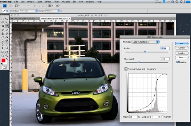Launch Bridge from application bar
The image size is (191, 126).
pyautogui.click(x=11, y=6)
